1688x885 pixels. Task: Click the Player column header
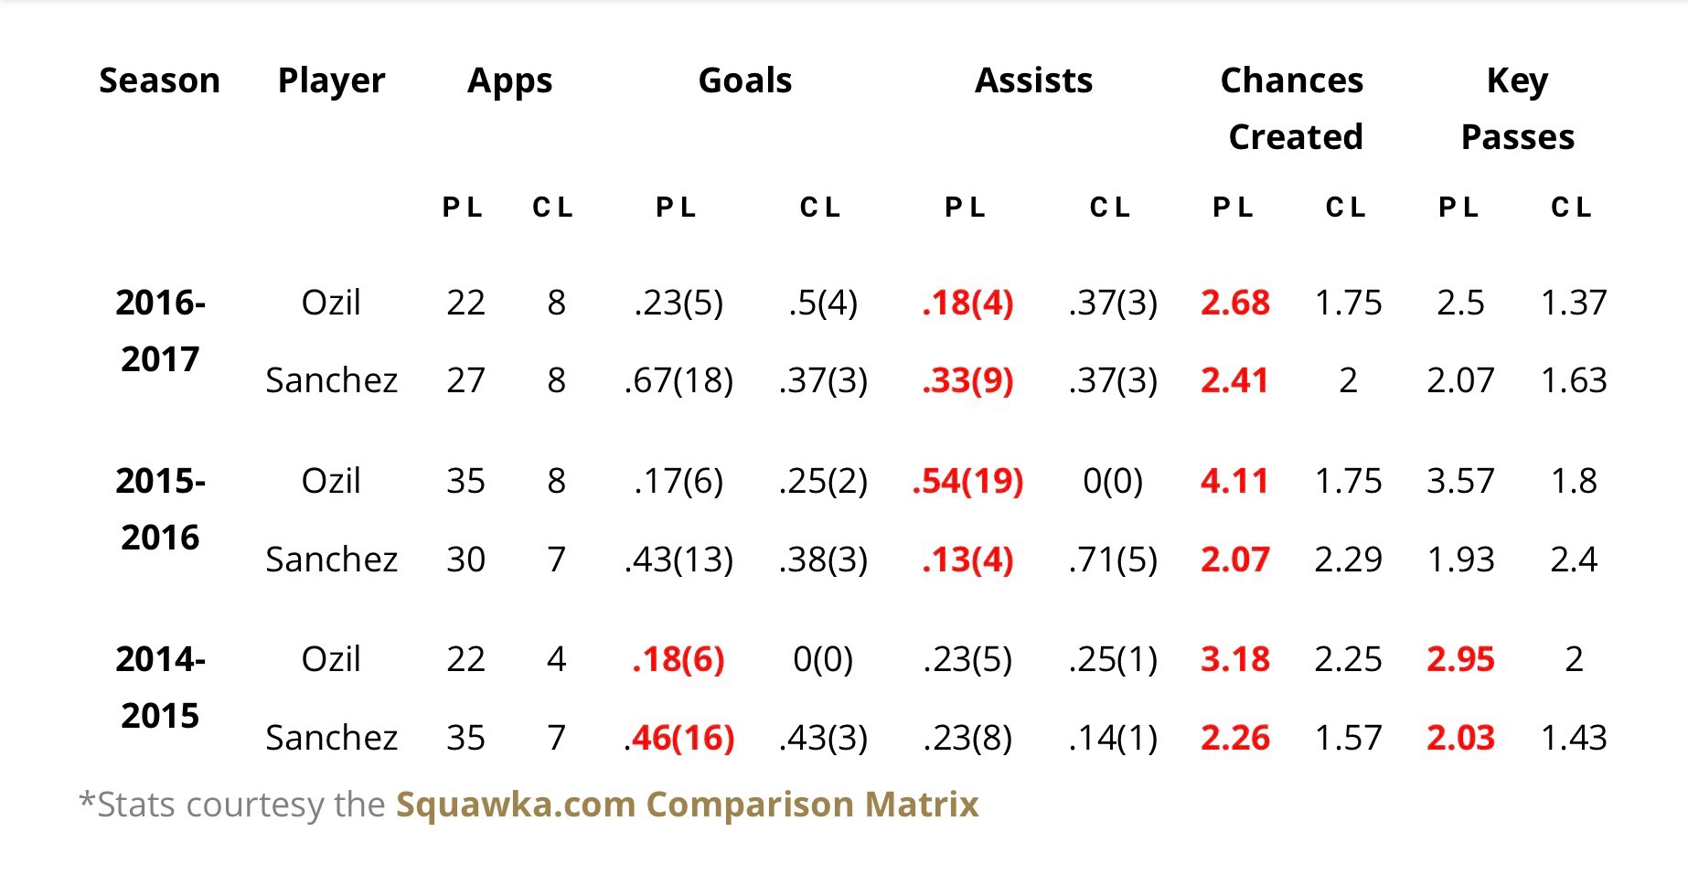[x=331, y=80]
